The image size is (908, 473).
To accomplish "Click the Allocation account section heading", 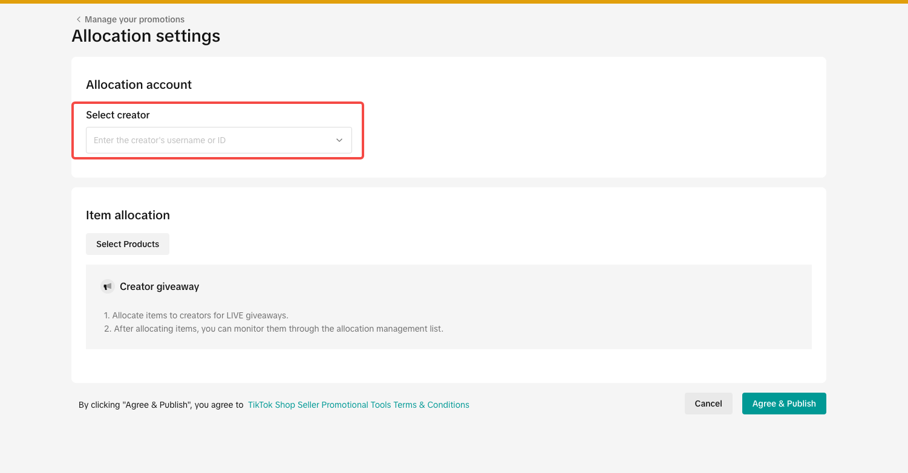I will click(139, 85).
